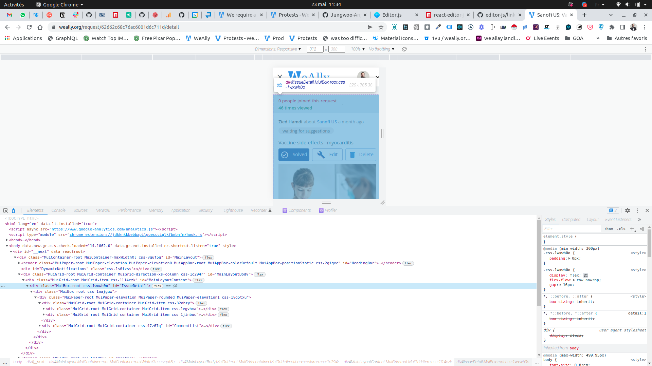Open the DevTools customize menu (three dots)
652x366 pixels.
pos(637,210)
